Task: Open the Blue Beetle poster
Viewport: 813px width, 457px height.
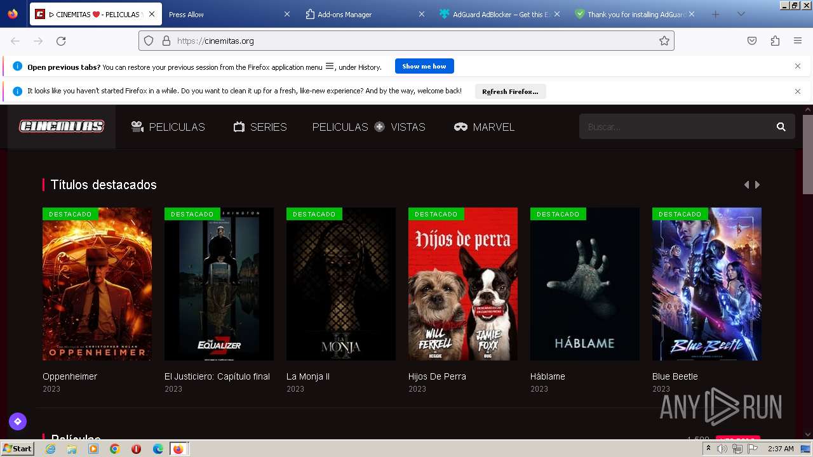Action: (x=707, y=284)
